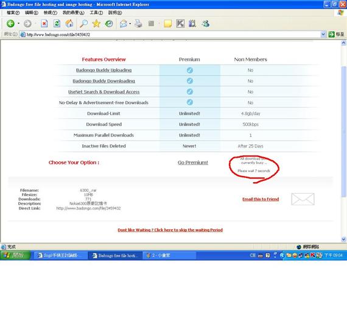This screenshot has width=347, height=321.
Task: Click the address bar URL field
Action: click(x=170, y=34)
